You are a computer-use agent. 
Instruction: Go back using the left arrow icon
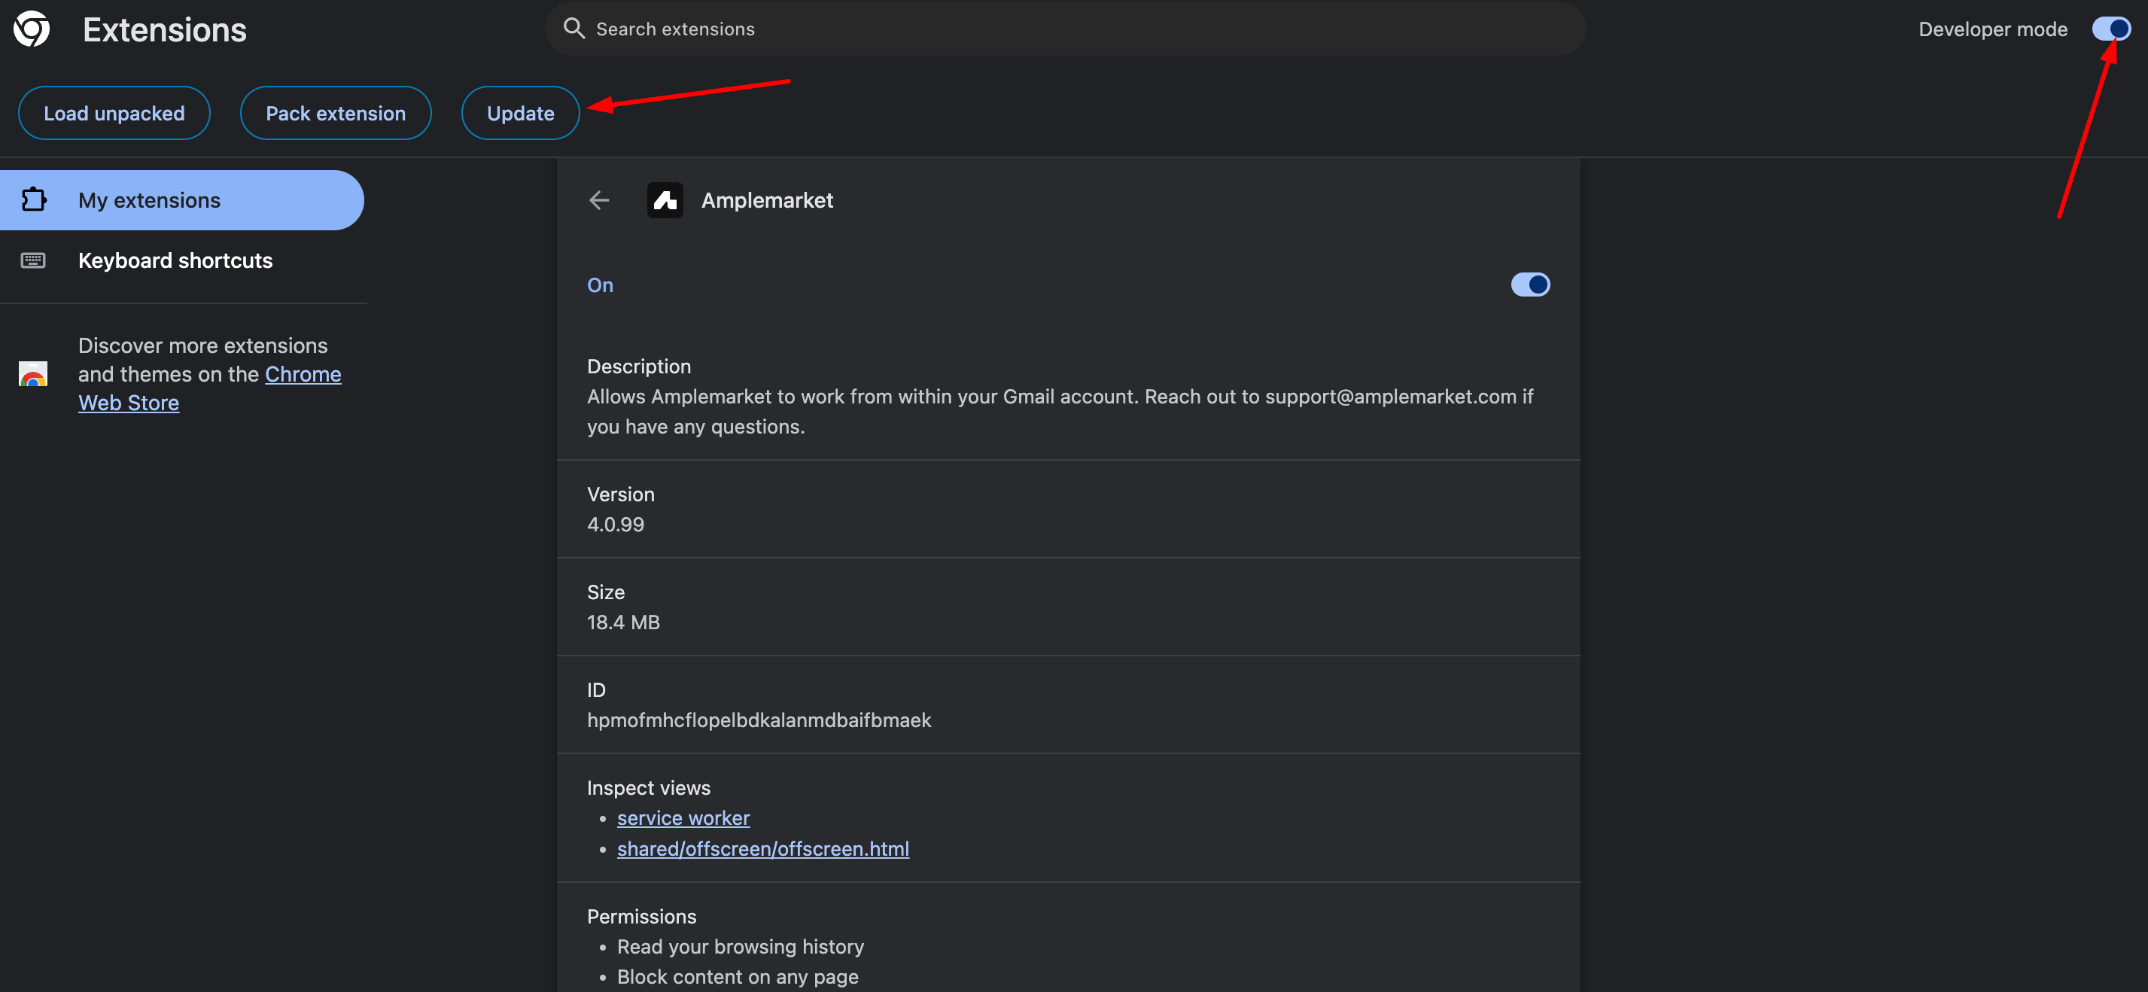point(598,200)
